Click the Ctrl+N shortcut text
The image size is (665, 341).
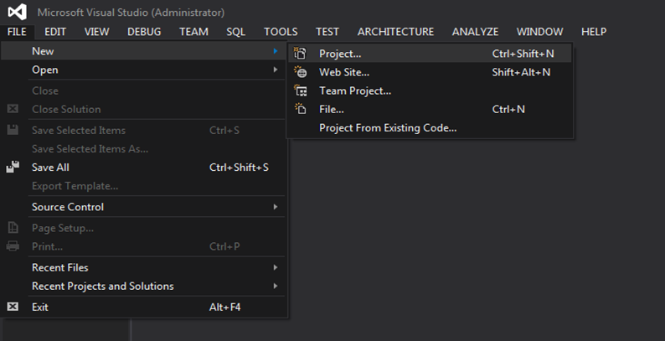click(508, 109)
